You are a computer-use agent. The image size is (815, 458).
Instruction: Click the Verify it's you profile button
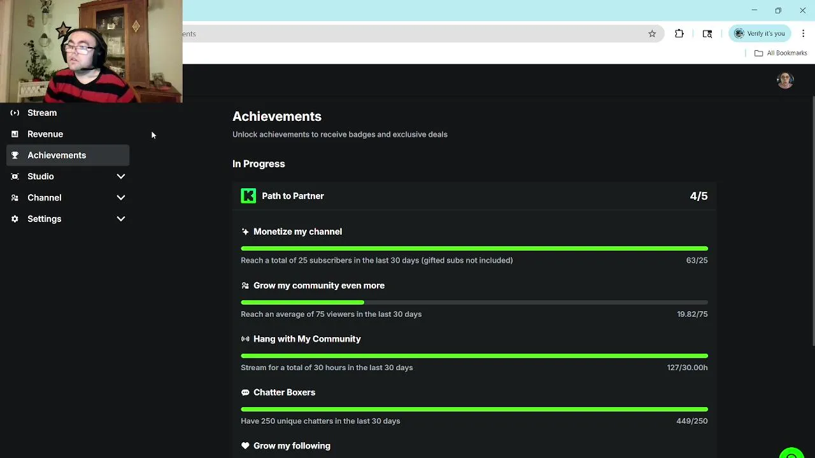760,34
